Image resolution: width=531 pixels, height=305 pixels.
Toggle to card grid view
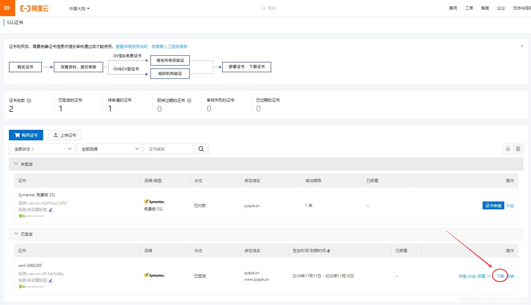[508, 149]
